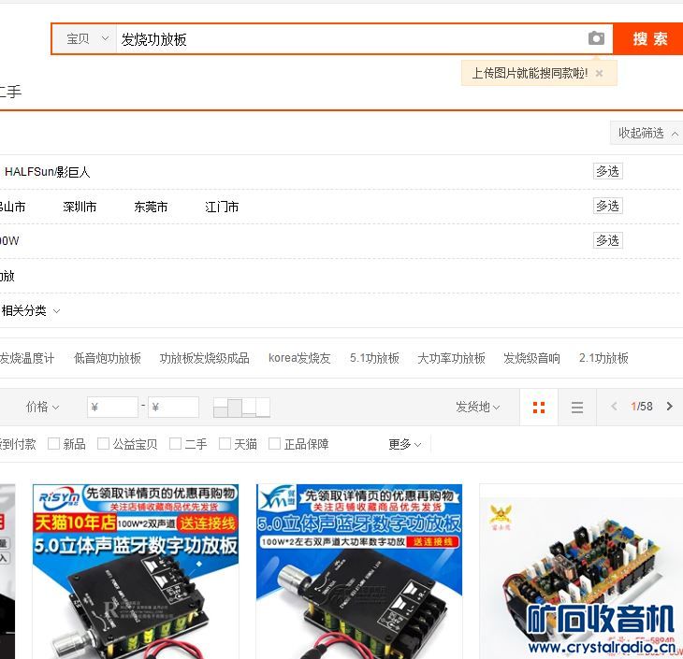Viewport: 683px width, 659px height.
Task: Open the 发货地 location dropdown
Action: (477, 407)
